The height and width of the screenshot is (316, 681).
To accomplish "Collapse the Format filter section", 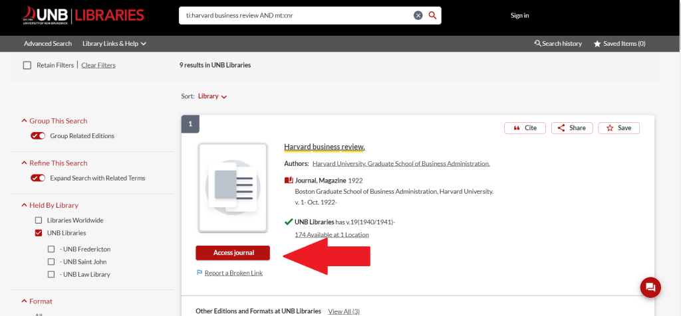I will click(37, 301).
